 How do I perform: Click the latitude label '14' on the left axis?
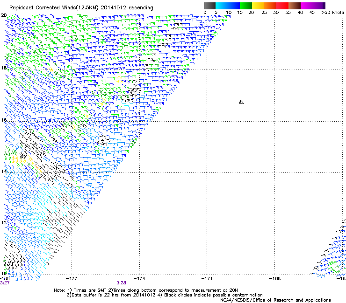click(4, 171)
